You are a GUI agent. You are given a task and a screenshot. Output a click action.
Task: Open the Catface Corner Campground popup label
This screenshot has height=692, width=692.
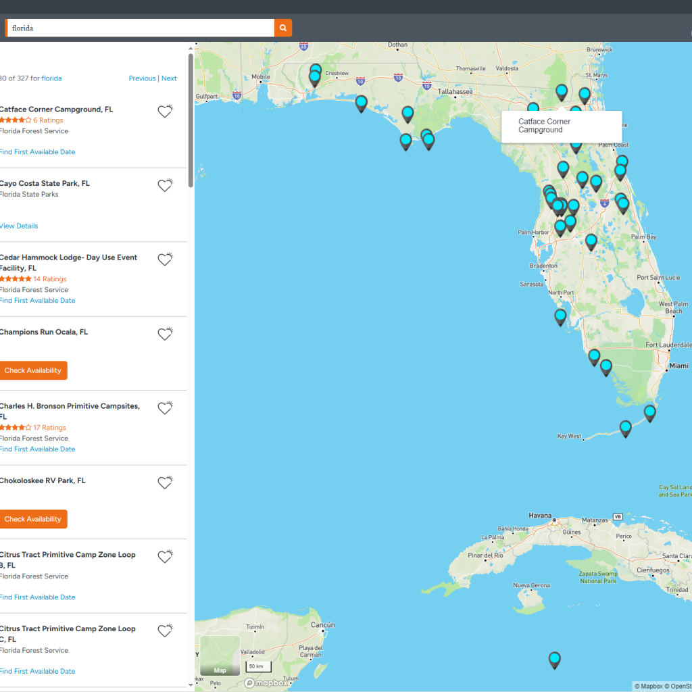pos(562,126)
